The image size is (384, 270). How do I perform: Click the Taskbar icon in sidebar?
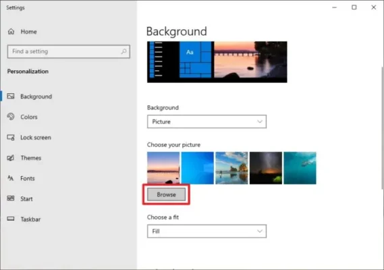pyautogui.click(x=11, y=219)
